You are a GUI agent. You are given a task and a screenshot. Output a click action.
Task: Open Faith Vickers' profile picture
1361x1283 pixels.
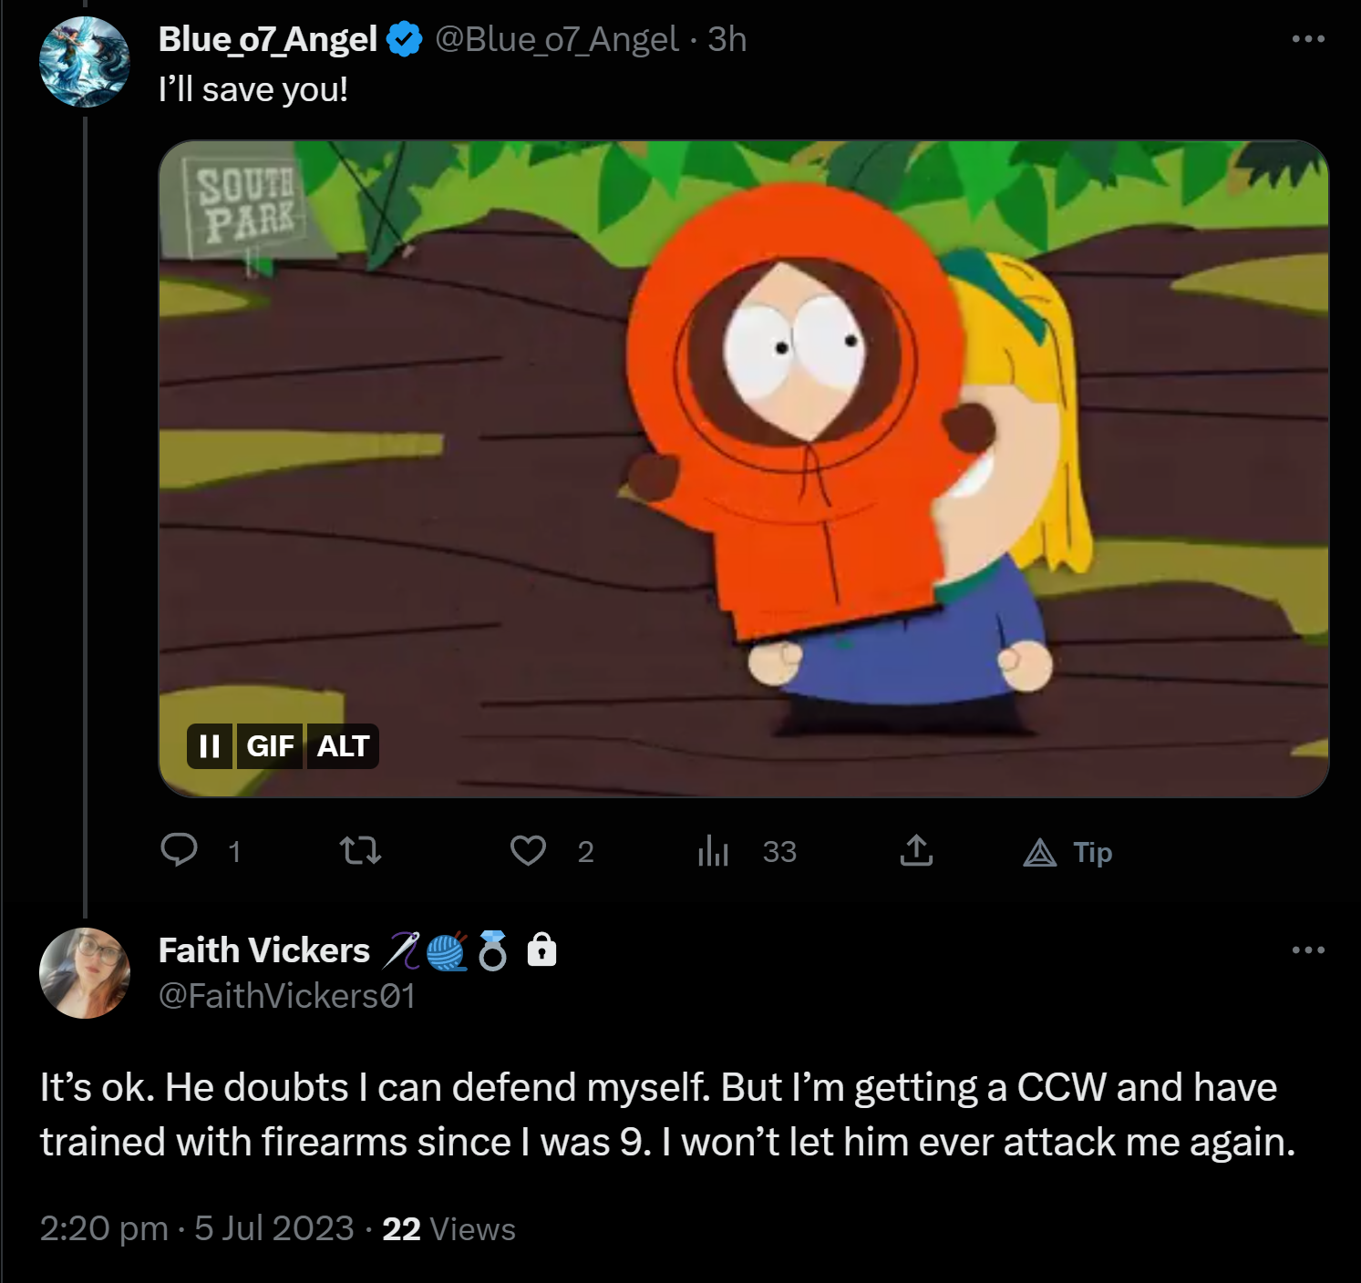pyautogui.click(x=85, y=973)
